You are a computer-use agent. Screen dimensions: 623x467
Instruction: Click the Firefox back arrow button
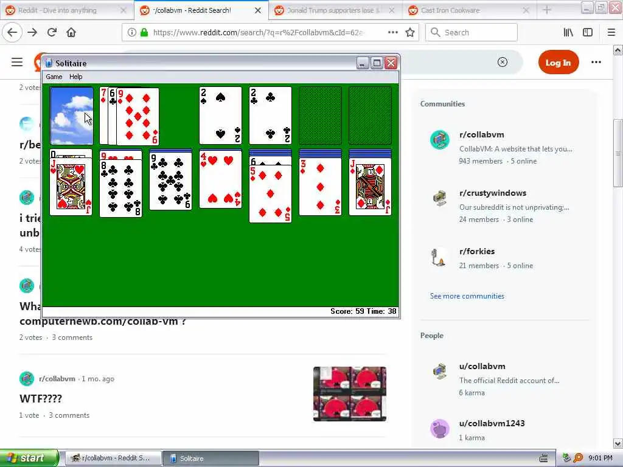(12, 33)
